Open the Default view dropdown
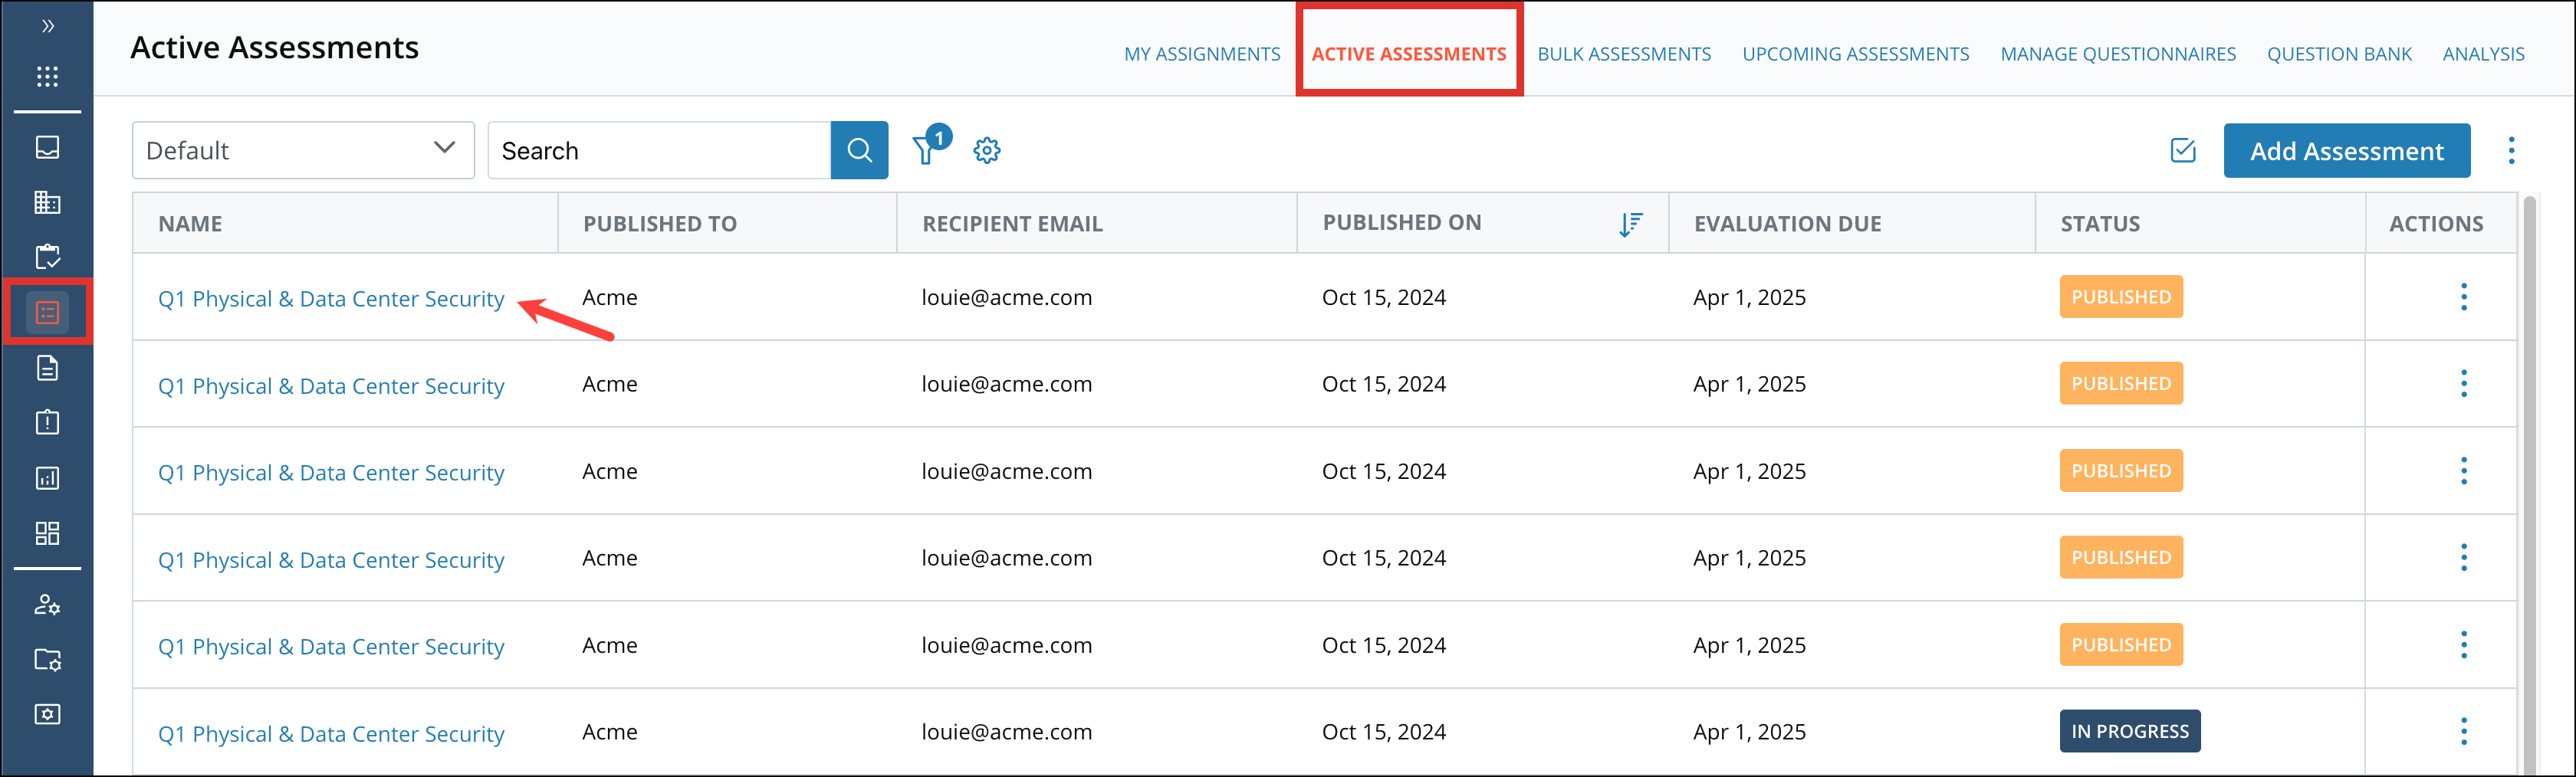Image resolution: width=2576 pixels, height=777 pixels. (302, 150)
